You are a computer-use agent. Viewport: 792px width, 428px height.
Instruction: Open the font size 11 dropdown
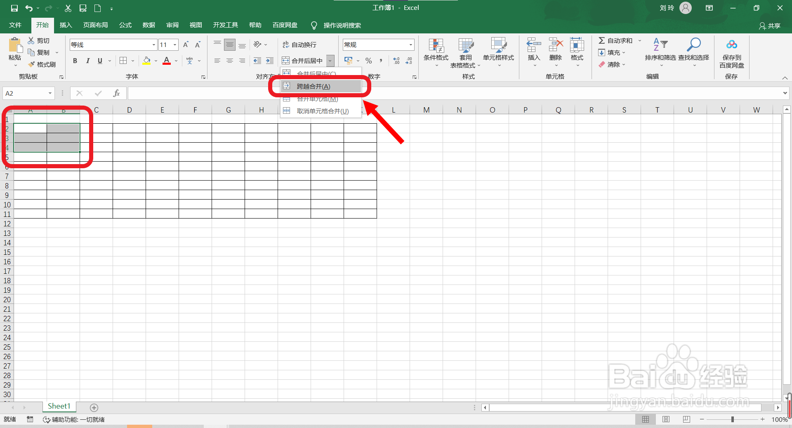(x=175, y=45)
